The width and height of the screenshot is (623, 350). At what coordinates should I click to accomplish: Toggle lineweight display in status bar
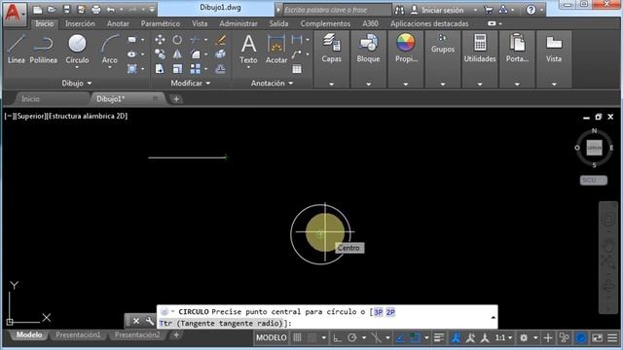(x=439, y=337)
